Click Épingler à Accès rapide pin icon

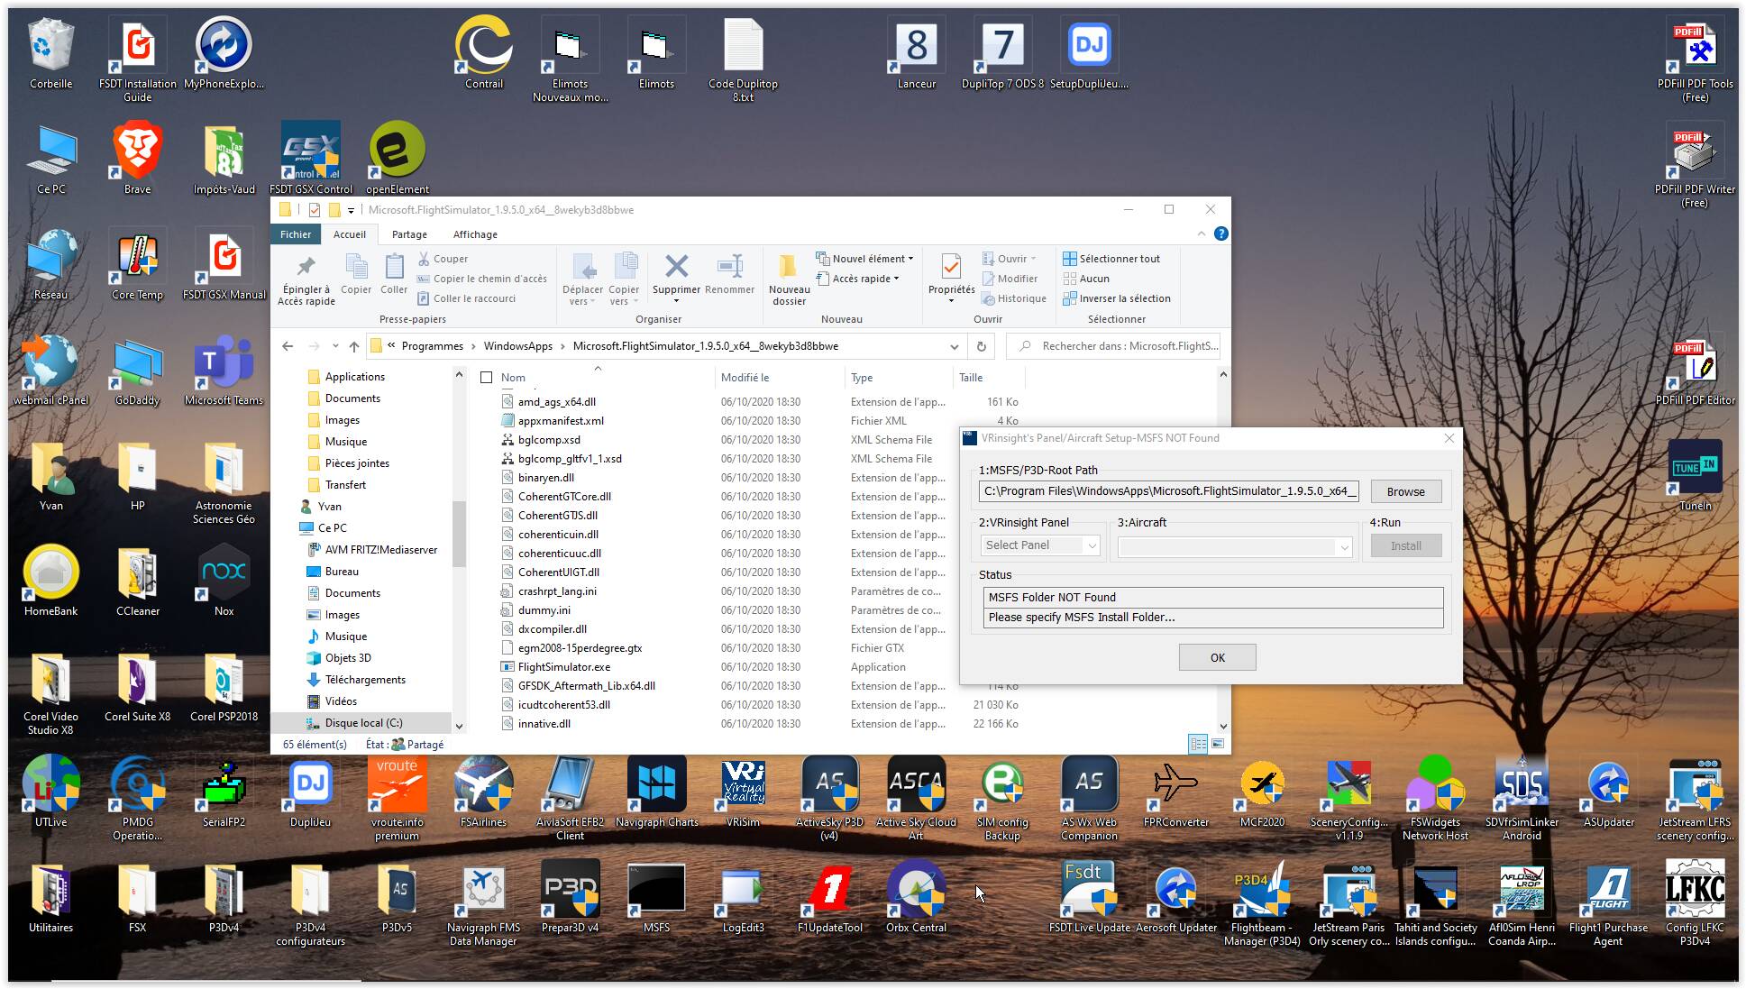tap(306, 267)
